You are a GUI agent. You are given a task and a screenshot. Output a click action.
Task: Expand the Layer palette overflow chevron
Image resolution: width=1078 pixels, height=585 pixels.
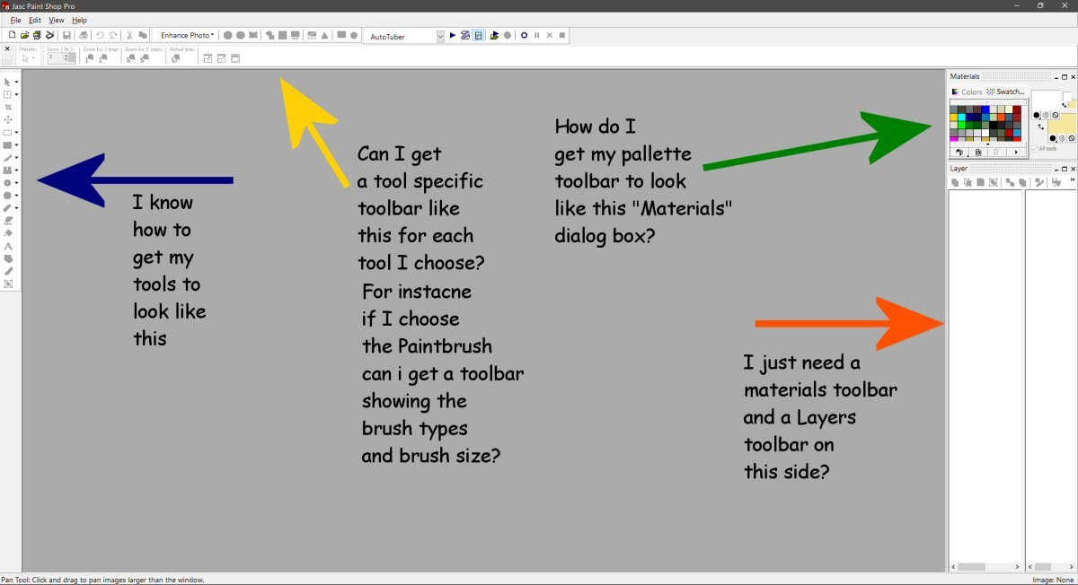click(x=1072, y=181)
